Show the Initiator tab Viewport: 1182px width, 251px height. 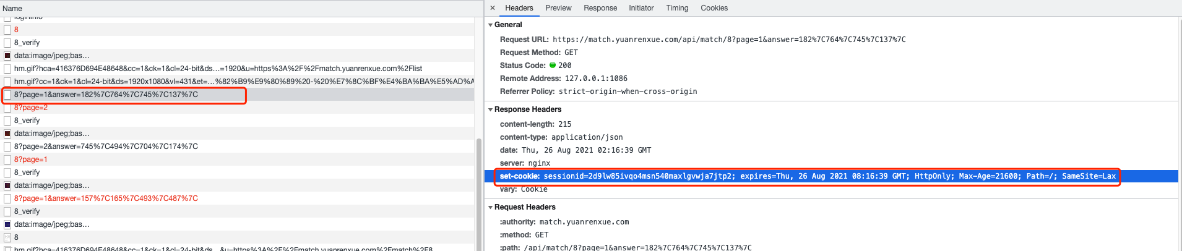641,8
